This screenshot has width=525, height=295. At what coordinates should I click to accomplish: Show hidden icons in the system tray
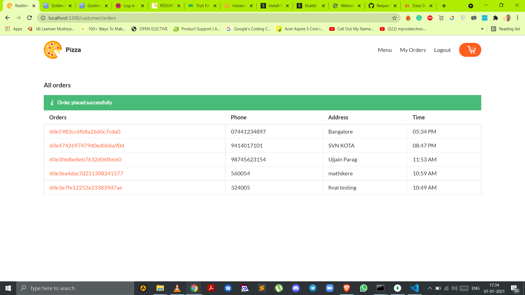point(429,288)
